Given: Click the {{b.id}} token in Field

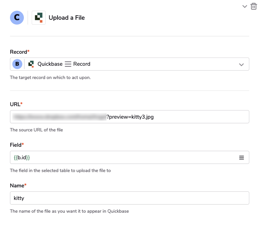Looking at the screenshot, I should coord(22,158).
